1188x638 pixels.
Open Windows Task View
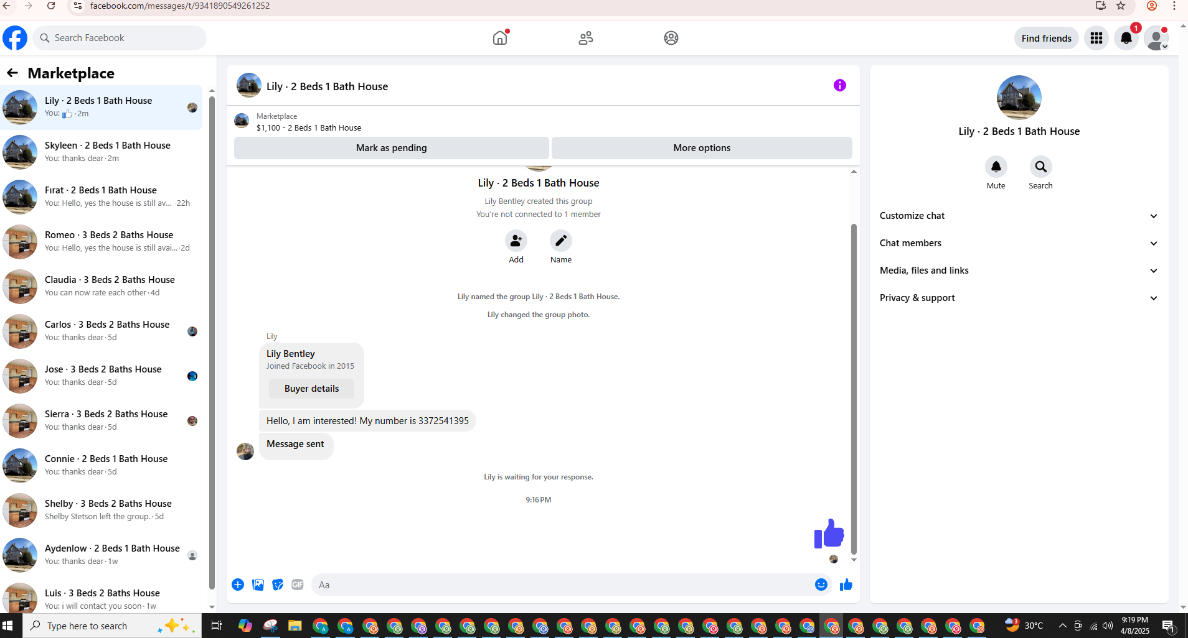click(x=216, y=626)
